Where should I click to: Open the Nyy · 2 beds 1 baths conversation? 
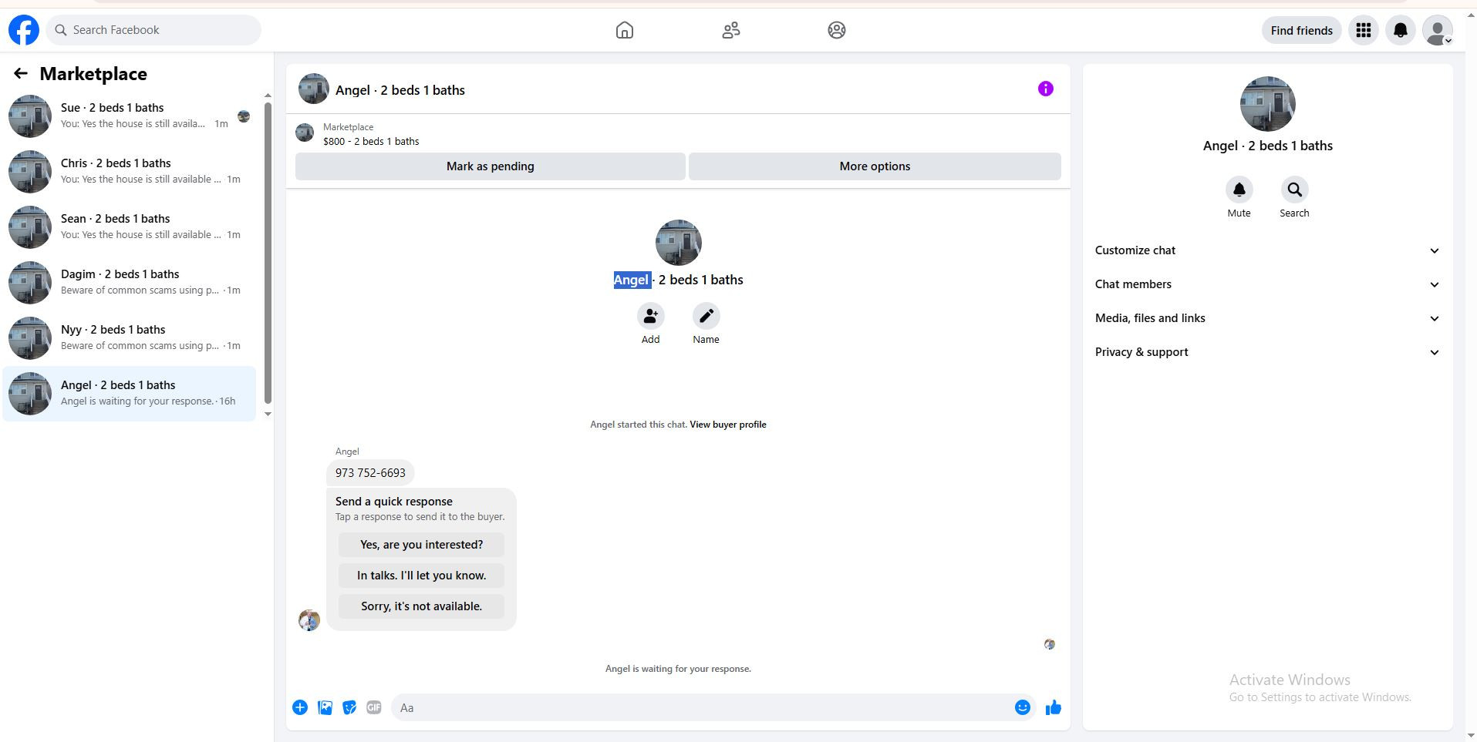click(130, 337)
